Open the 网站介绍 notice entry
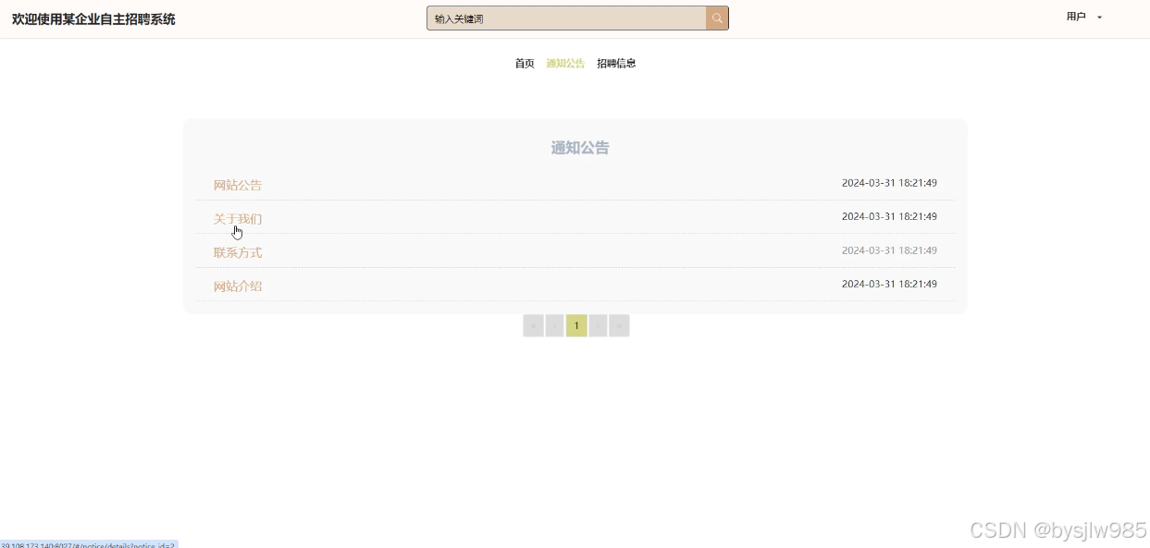 point(238,286)
